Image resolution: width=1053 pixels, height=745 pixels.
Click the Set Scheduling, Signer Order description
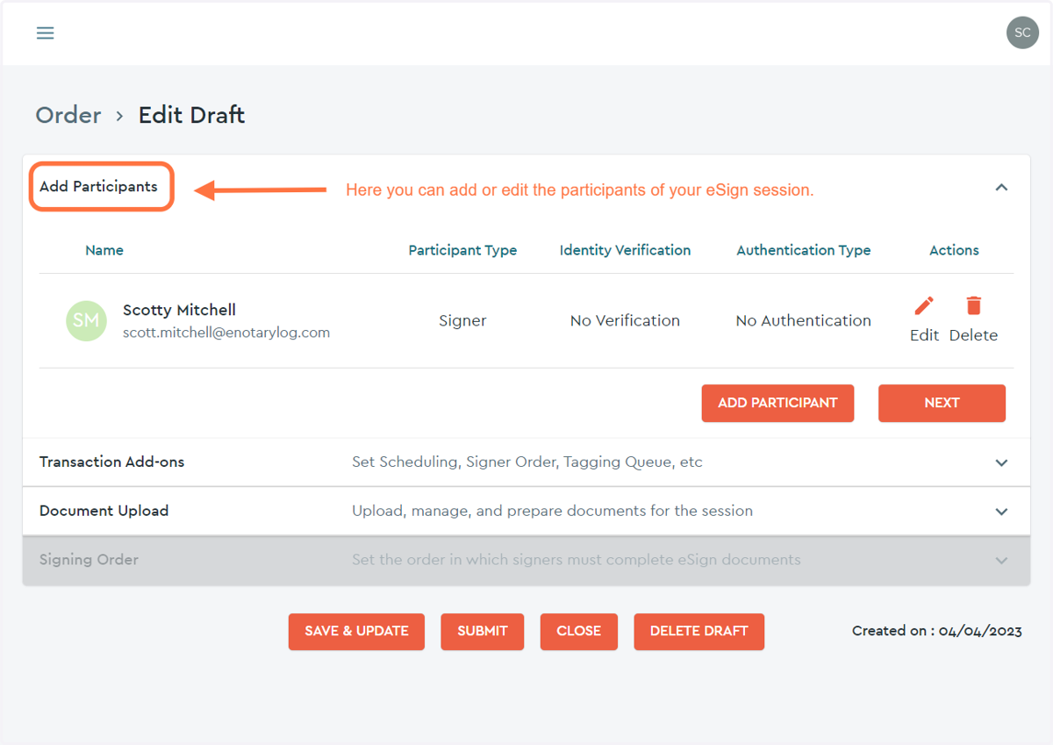(527, 462)
